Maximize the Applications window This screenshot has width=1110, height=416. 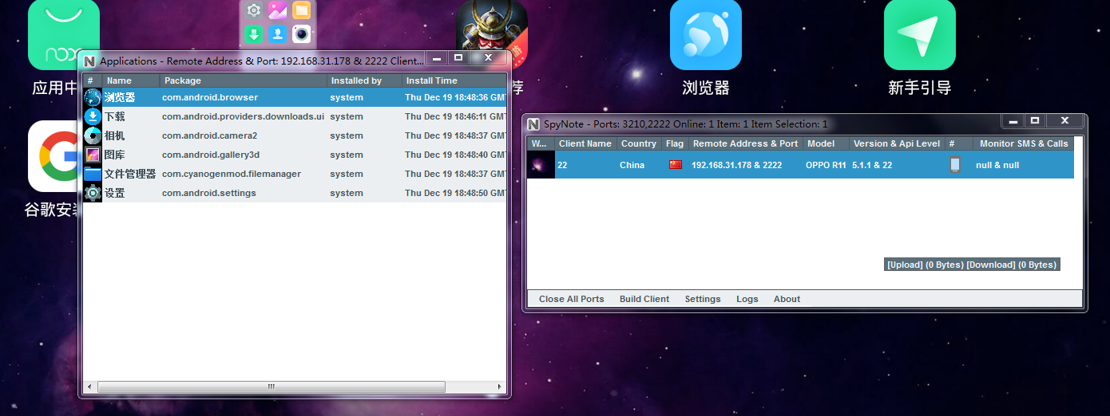[458, 57]
